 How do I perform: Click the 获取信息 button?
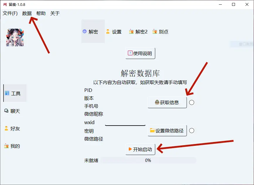pos(167,102)
